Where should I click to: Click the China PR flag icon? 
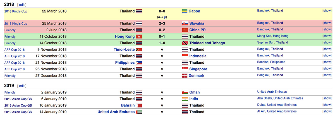(185, 30)
